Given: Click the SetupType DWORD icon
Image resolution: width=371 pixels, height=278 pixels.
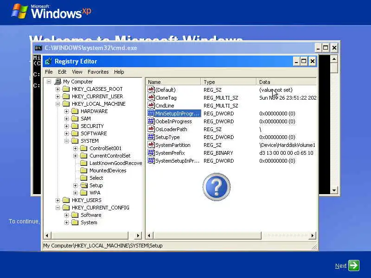Looking at the screenshot, I should click(x=151, y=137).
